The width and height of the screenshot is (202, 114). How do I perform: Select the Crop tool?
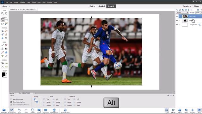coord(3,63)
